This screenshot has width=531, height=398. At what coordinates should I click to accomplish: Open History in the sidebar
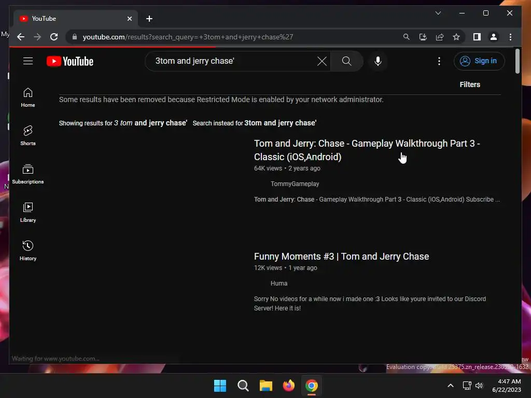(x=28, y=251)
